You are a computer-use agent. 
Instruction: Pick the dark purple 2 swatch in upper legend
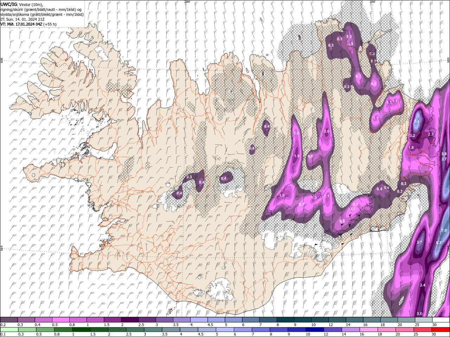pos(130,320)
